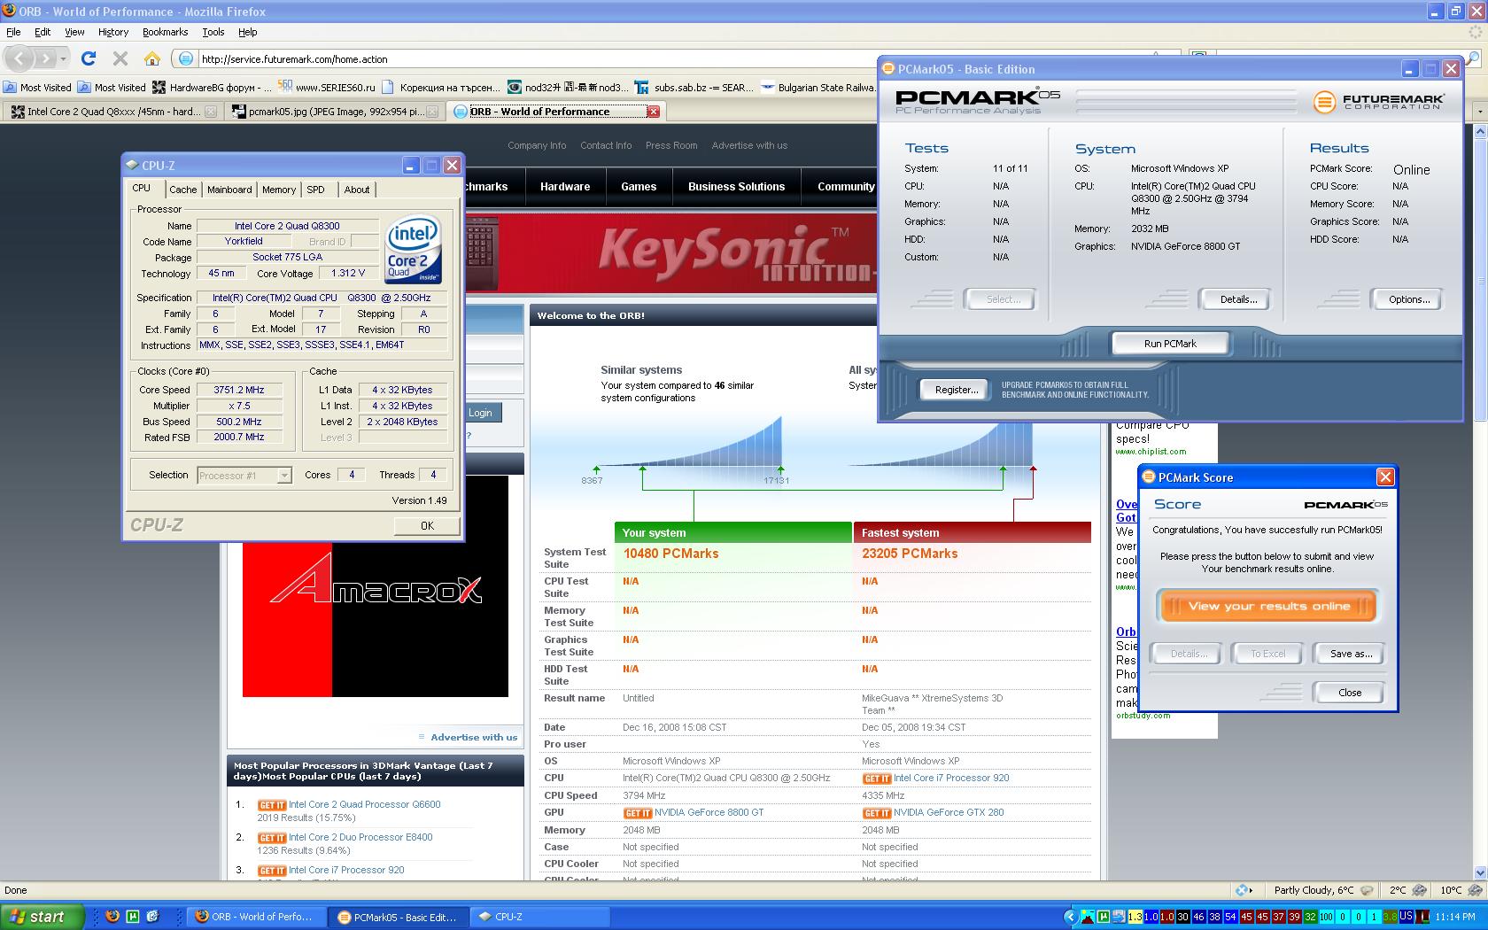Open the Intel Core i7 Processor 920 CPU link
This screenshot has height=930, width=1488.
pos(951,779)
